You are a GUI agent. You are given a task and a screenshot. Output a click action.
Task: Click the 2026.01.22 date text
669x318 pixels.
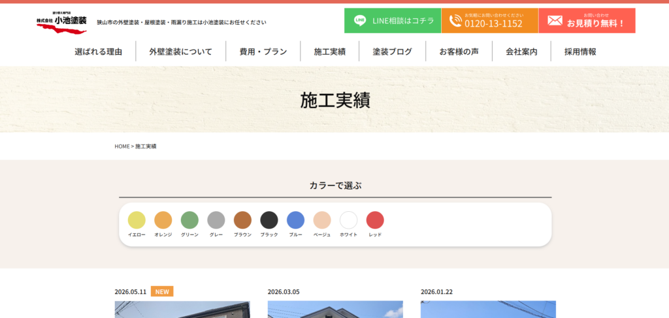tap(436, 291)
